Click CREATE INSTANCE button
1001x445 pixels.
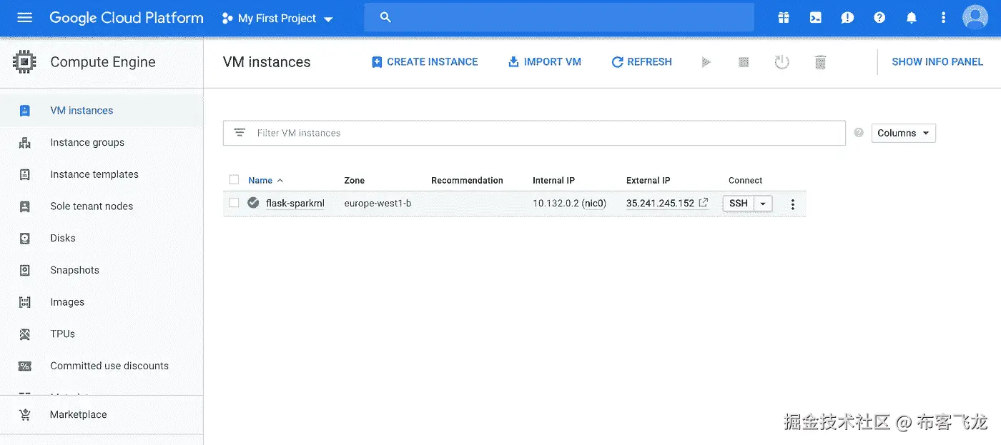pyautogui.click(x=425, y=62)
